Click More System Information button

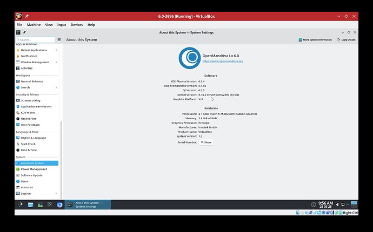point(315,40)
